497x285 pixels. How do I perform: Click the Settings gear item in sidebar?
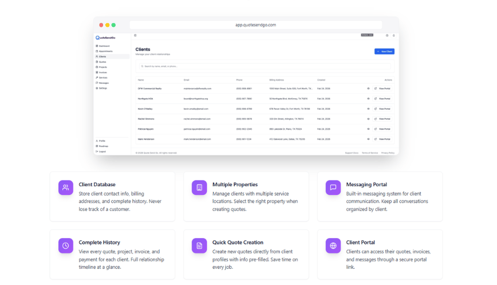pyautogui.click(x=102, y=88)
